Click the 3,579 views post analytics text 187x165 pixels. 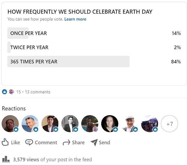pos(52,159)
